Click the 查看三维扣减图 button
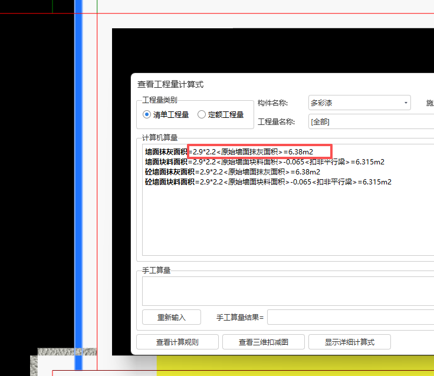This screenshot has width=434, height=376. point(264,342)
